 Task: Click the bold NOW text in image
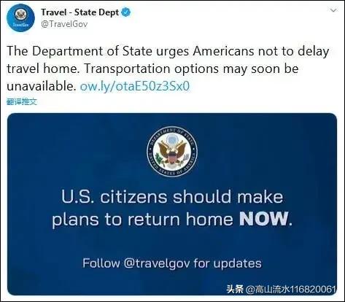tap(264, 219)
